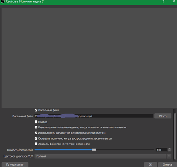
Task: Click the media preview area
Action: tap(88, 58)
